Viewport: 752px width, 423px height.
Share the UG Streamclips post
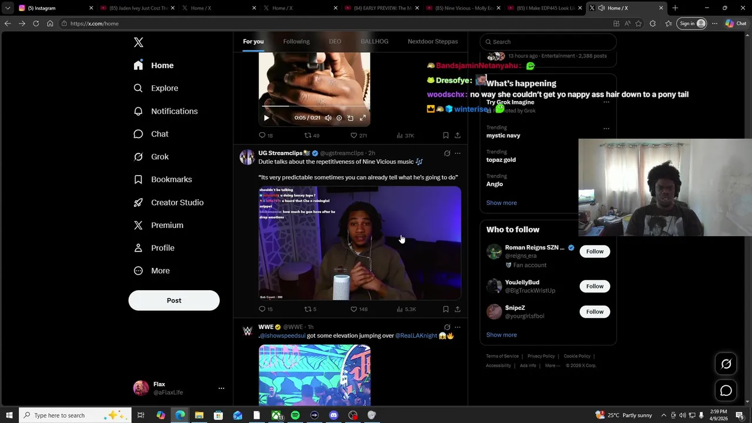click(457, 309)
